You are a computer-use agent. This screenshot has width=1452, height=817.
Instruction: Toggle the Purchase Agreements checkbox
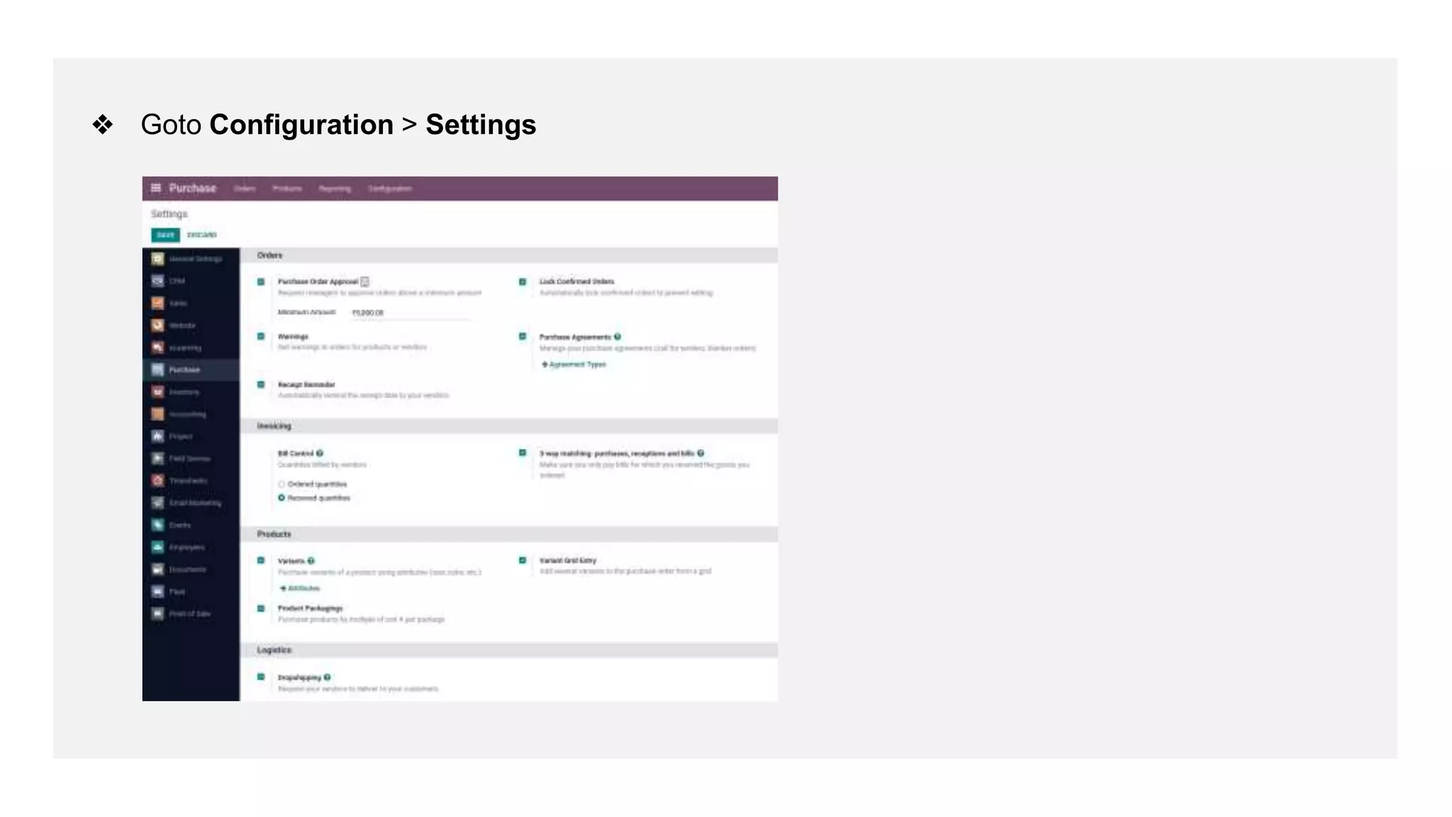(523, 336)
